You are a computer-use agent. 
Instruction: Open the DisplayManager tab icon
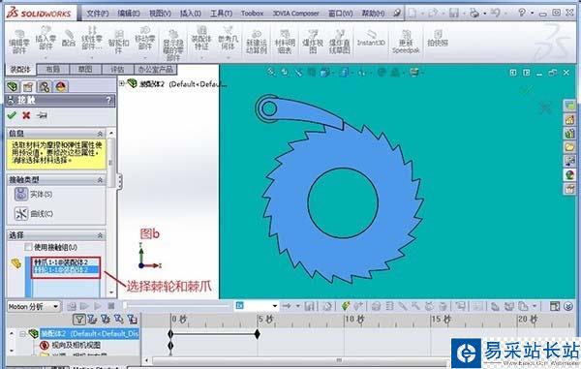[x=61, y=87]
